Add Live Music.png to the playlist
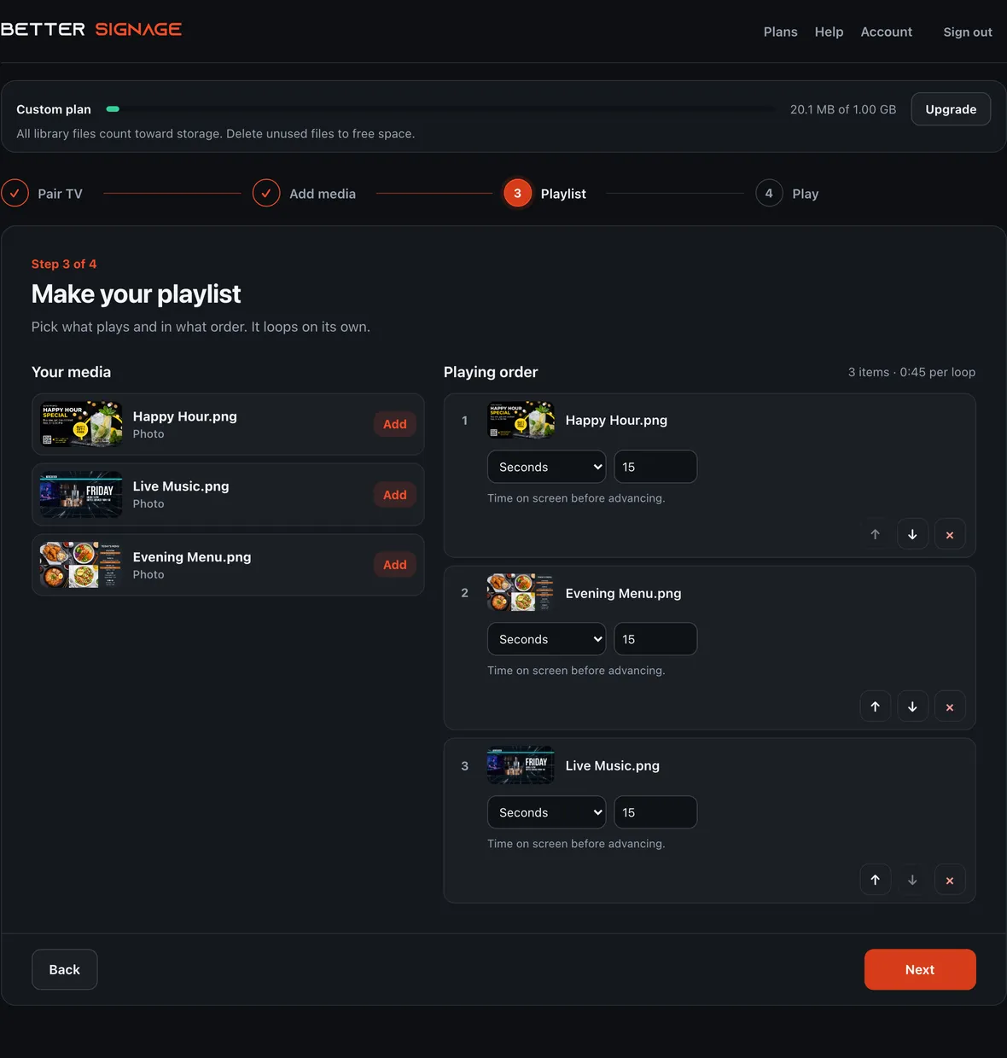Viewport: 1007px width, 1058px height. (x=394, y=495)
